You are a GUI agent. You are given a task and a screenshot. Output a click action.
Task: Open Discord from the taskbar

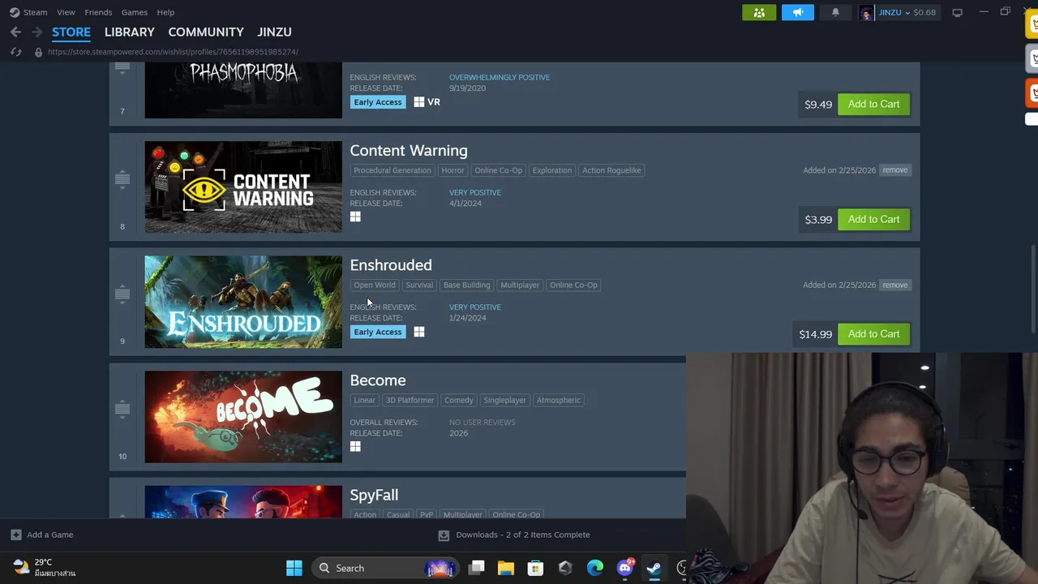click(625, 568)
